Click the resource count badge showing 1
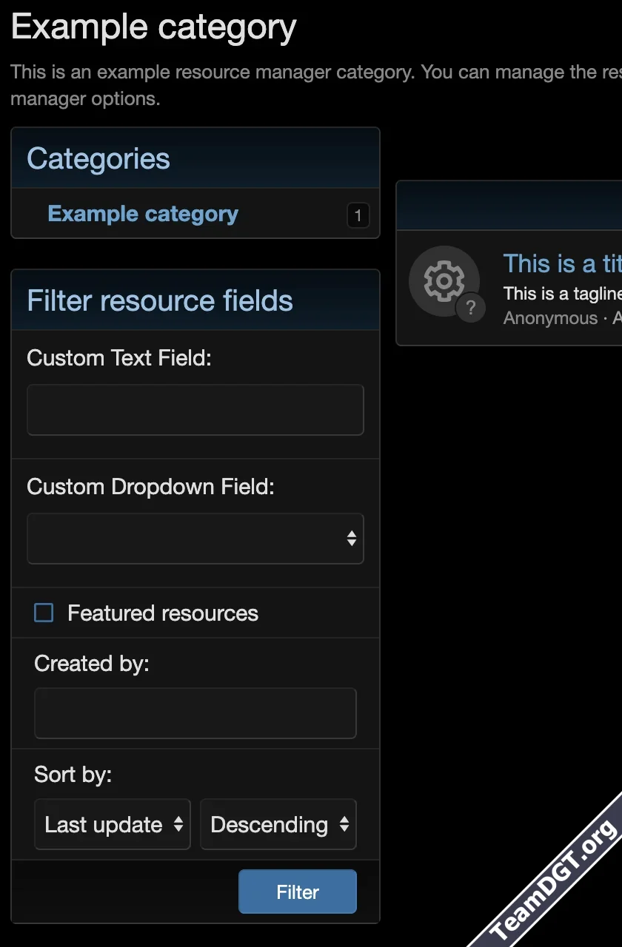The width and height of the screenshot is (622, 947). [358, 215]
